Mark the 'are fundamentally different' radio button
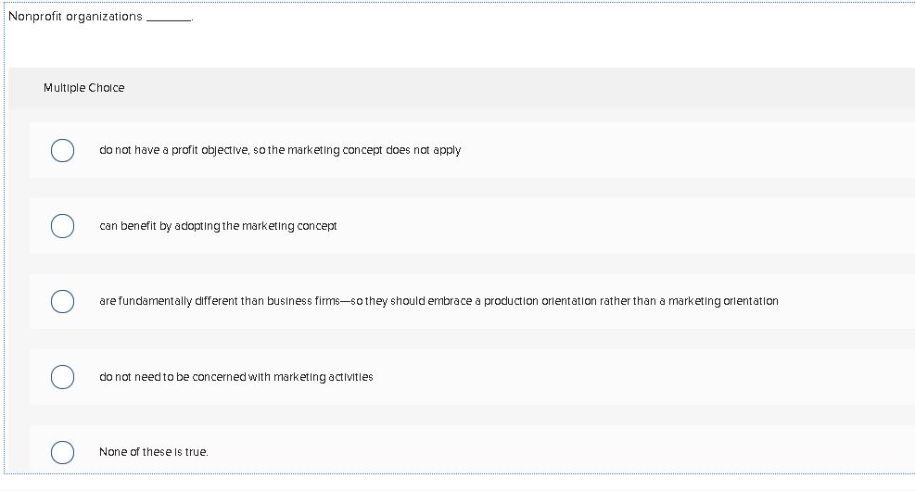Image resolution: width=915 pixels, height=491 pixels. [x=62, y=301]
